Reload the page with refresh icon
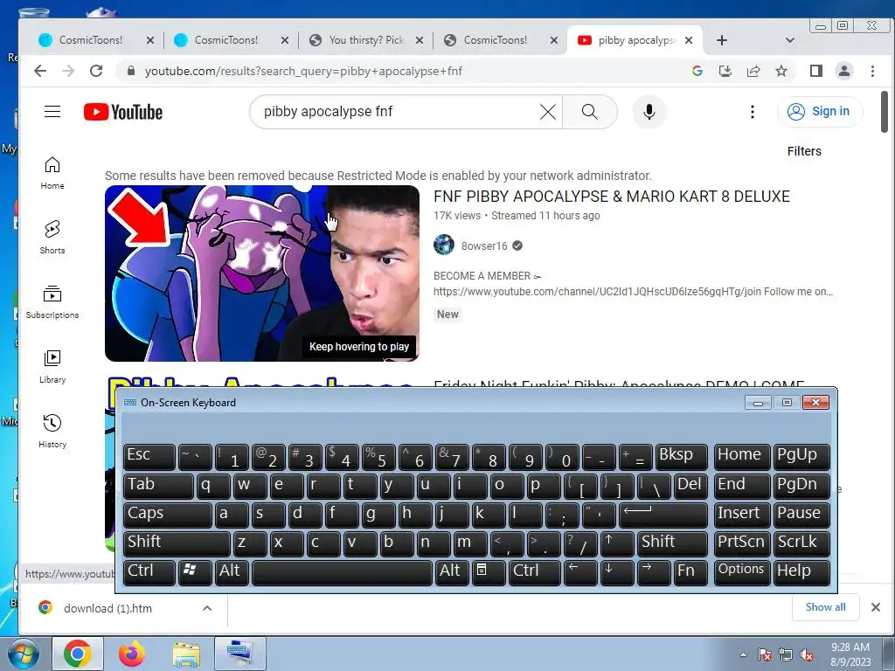895x671 pixels. click(x=96, y=71)
